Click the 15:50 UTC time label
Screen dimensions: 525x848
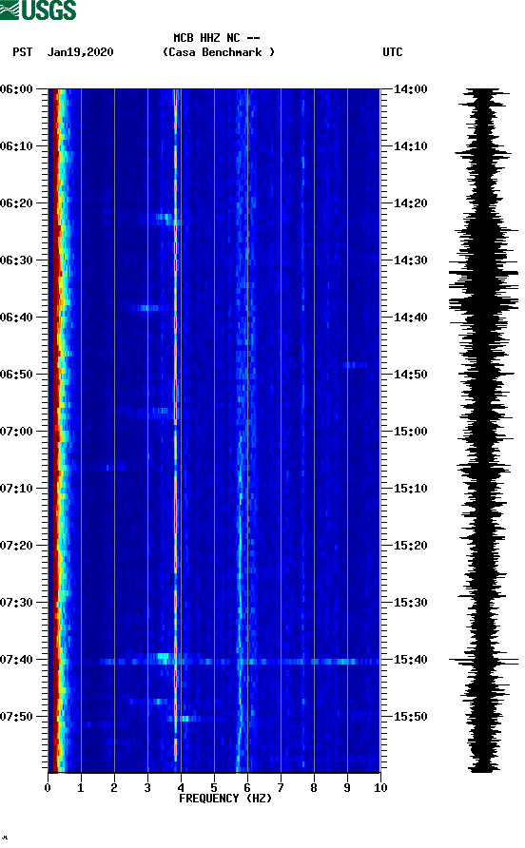410,717
